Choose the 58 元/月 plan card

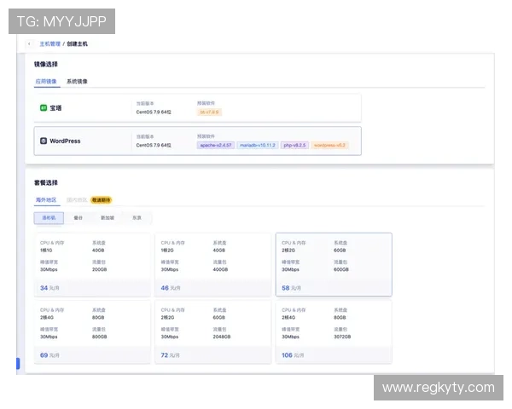334,264
